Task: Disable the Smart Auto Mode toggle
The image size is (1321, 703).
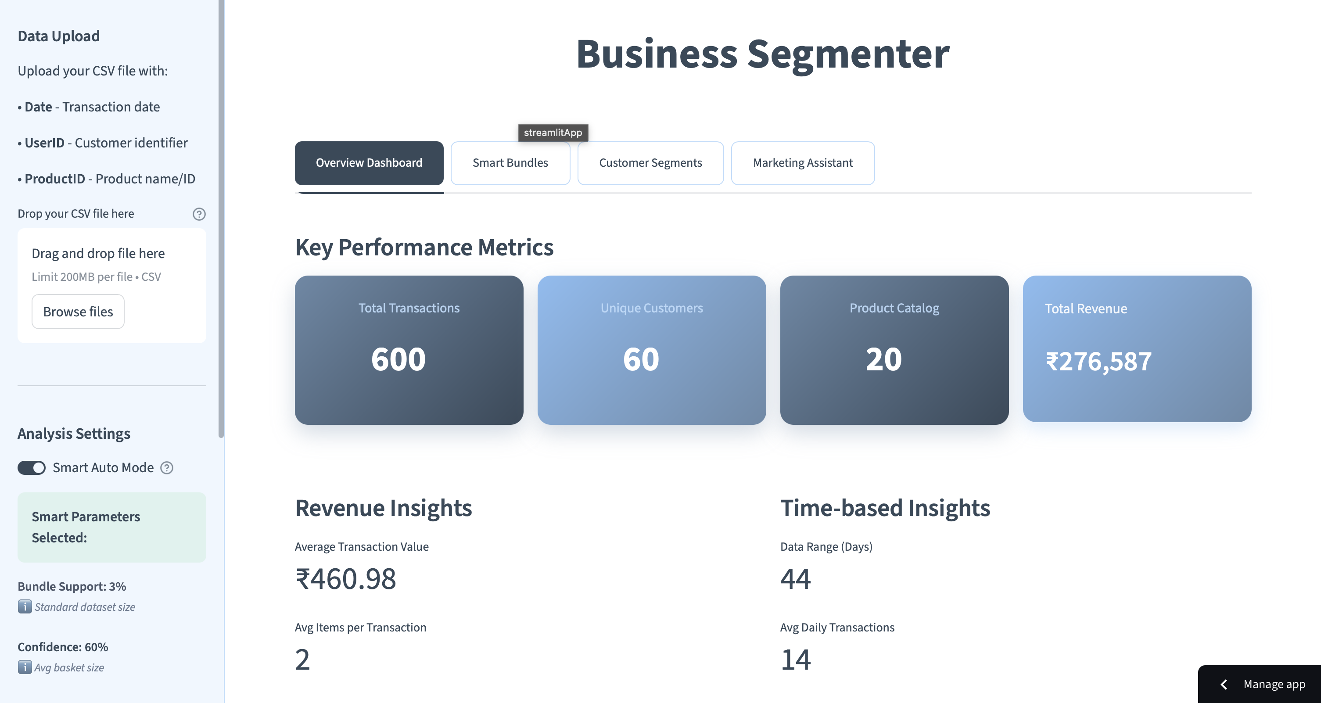Action: [31, 467]
